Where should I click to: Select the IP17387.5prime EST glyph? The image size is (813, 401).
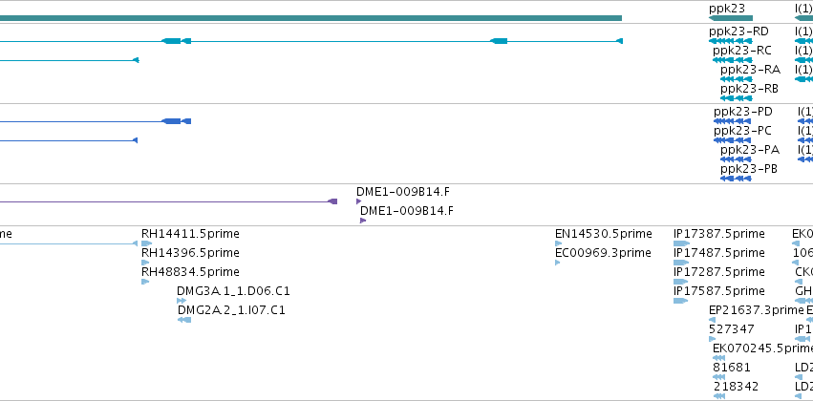click(x=681, y=243)
